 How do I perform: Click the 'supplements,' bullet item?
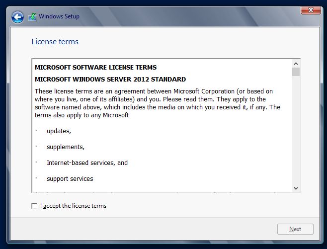[x=65, y=147]
